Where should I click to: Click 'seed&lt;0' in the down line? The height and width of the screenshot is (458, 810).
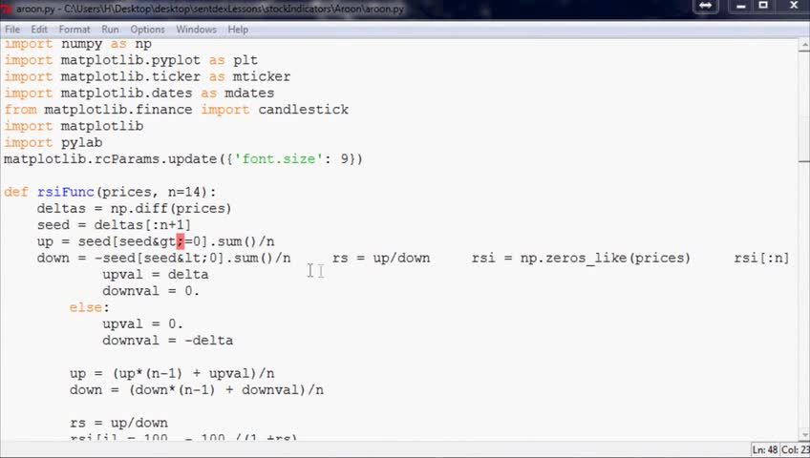pyautogui.click(x=180, y=258)
